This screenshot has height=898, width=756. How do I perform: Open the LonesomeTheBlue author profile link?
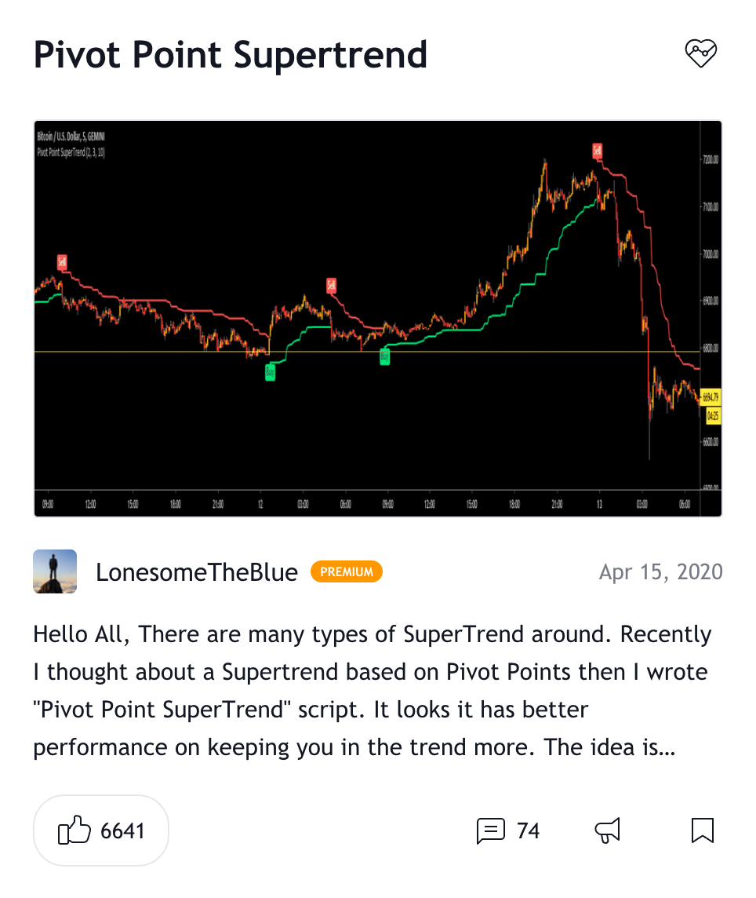pos(196,572)
